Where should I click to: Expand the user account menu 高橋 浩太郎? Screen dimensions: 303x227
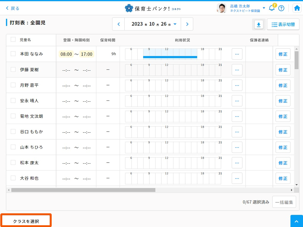(x=264, y=8)
